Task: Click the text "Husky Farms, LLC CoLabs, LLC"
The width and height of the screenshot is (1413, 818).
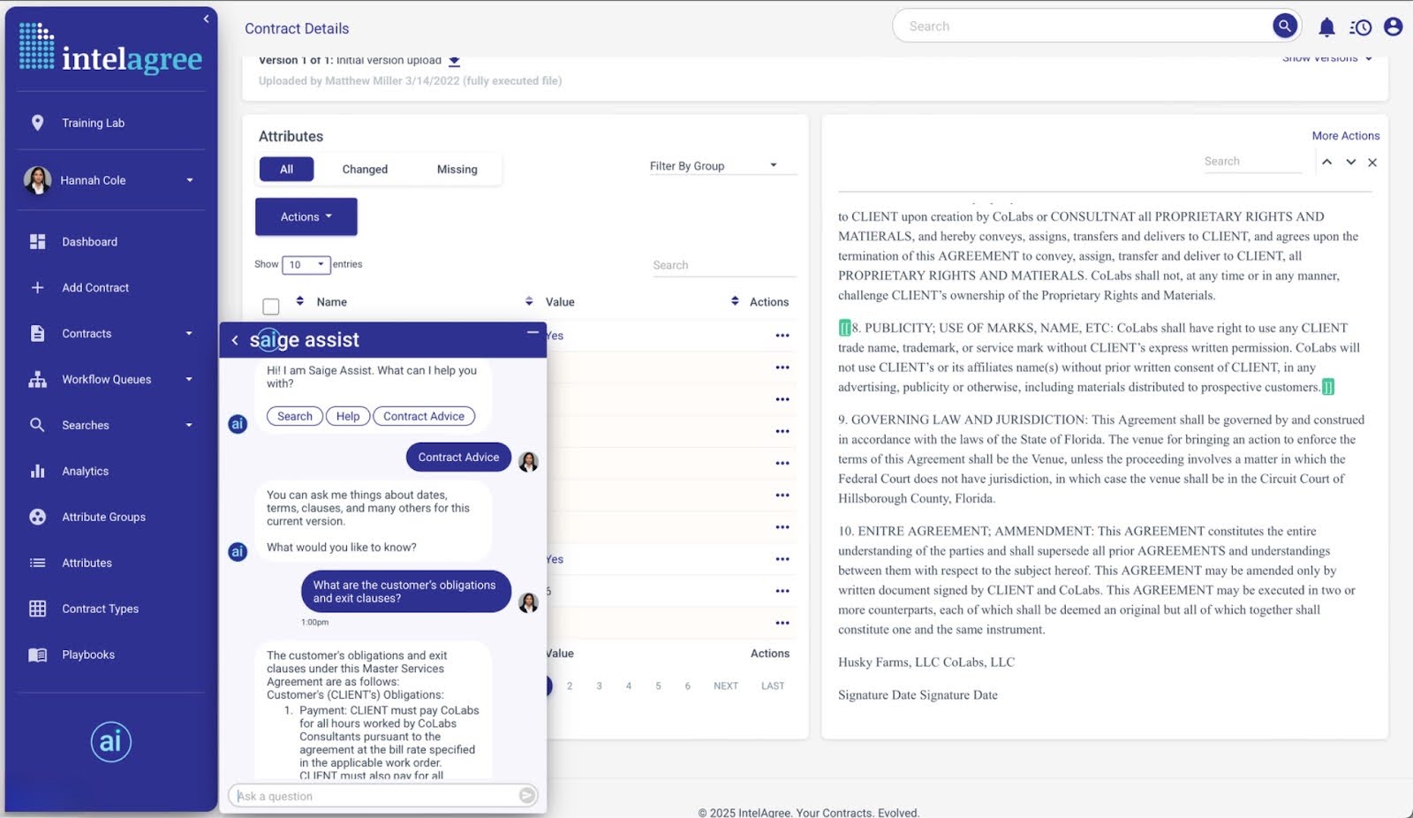Action: click(926, 662)
